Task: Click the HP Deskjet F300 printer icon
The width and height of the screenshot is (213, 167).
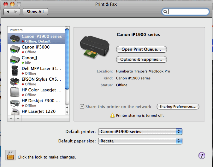Action: (15, 103)
